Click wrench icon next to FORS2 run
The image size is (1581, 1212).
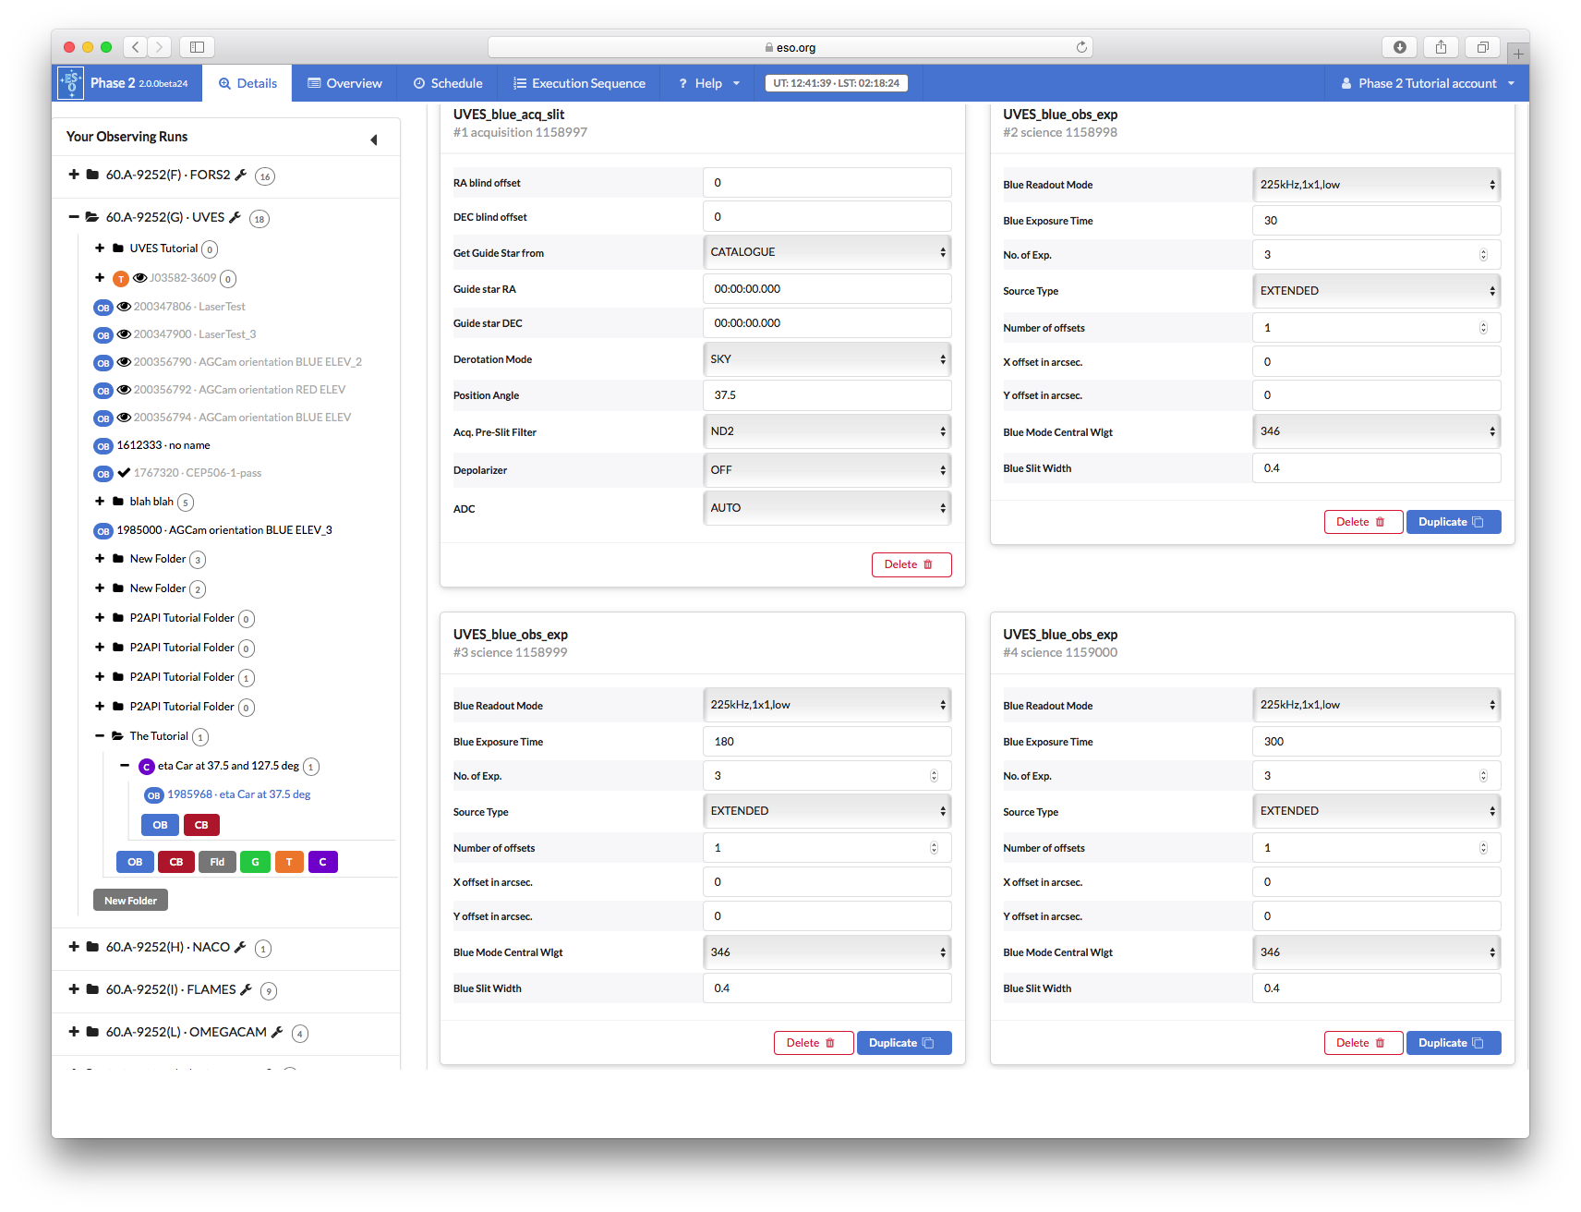(x=241, y=175)
